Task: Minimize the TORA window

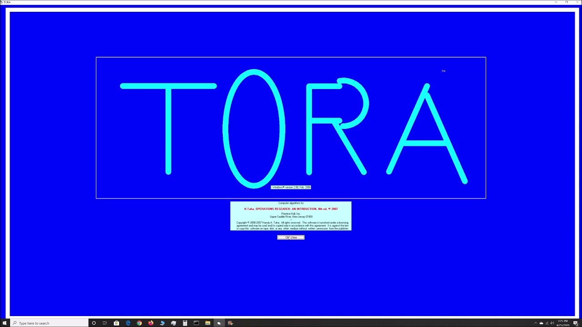Action: 556,2
